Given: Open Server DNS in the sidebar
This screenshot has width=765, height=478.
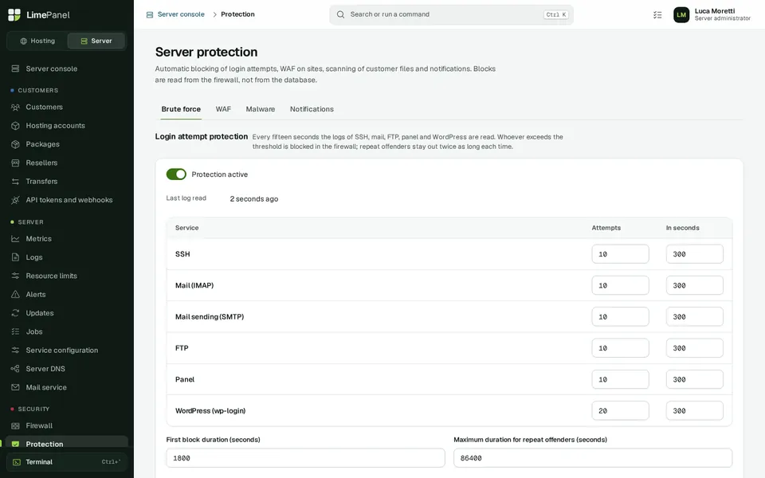Looking at the screenshot, I should point(67,368).
